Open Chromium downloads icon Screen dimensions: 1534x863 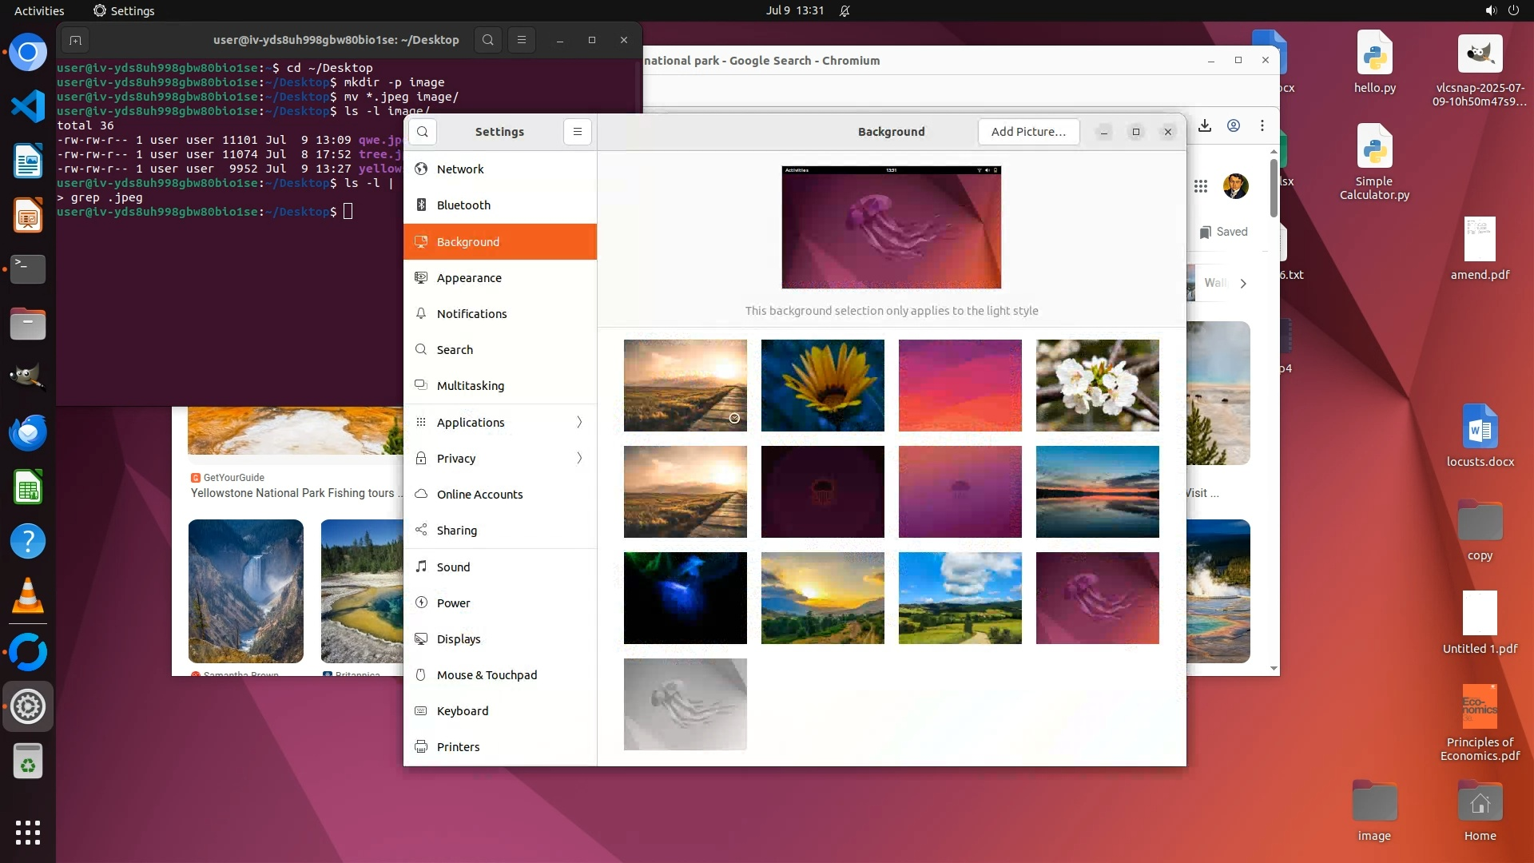tap(1205, 125)
